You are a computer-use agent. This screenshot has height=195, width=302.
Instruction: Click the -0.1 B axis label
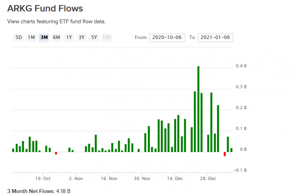point(240,170)
